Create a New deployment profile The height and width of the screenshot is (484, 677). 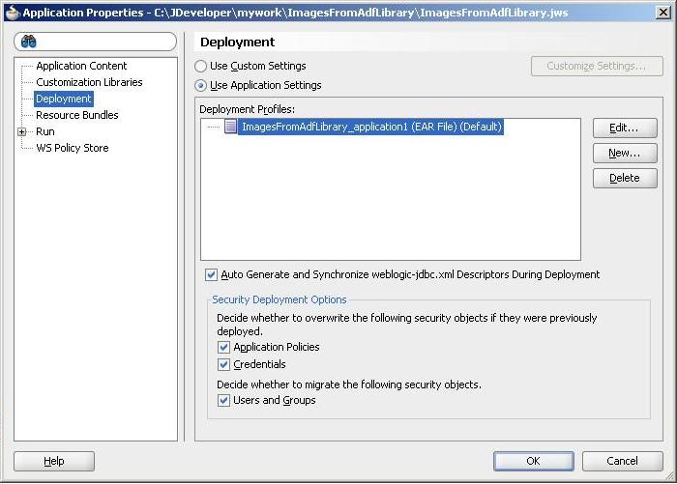625,154
